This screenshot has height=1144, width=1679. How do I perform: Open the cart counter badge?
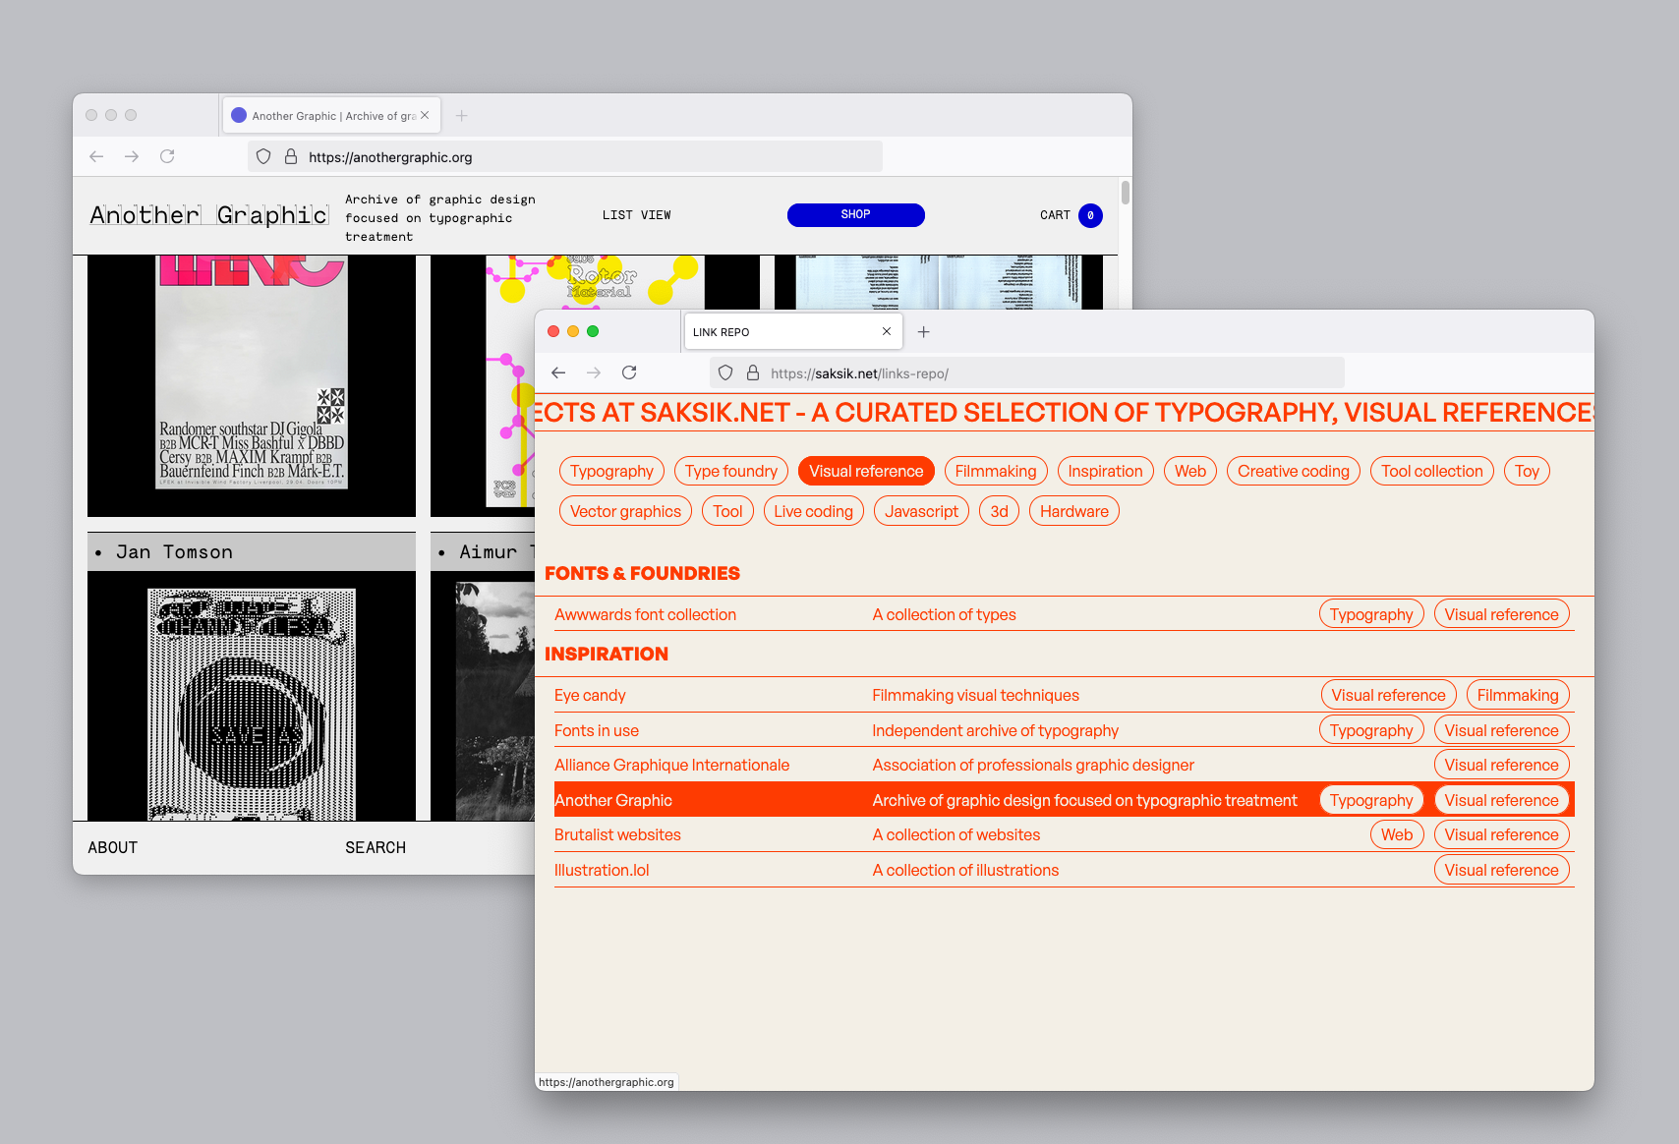tap(1090, 215)
